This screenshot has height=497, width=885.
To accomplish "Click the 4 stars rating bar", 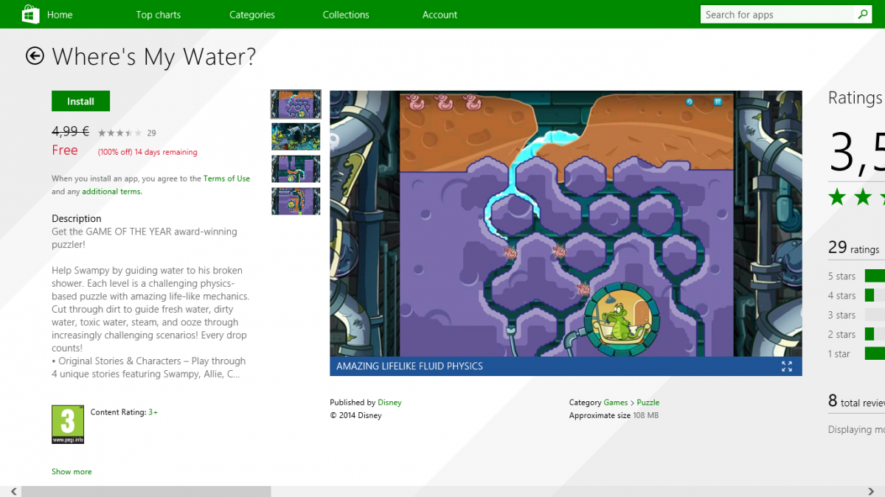I will pos(875,295).
